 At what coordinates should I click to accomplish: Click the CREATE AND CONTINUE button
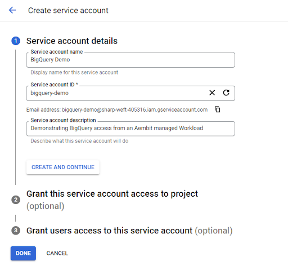63,167
